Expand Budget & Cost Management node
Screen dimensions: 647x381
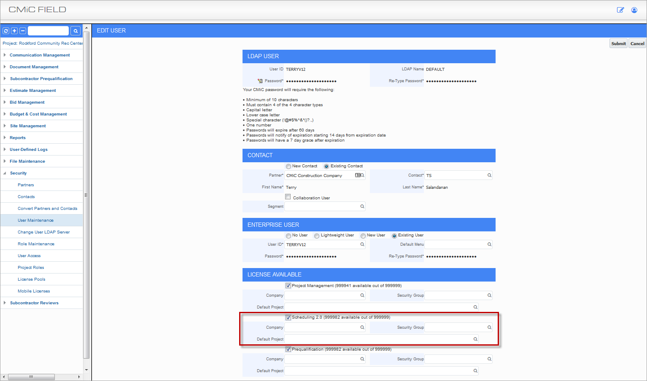[5, 114]
